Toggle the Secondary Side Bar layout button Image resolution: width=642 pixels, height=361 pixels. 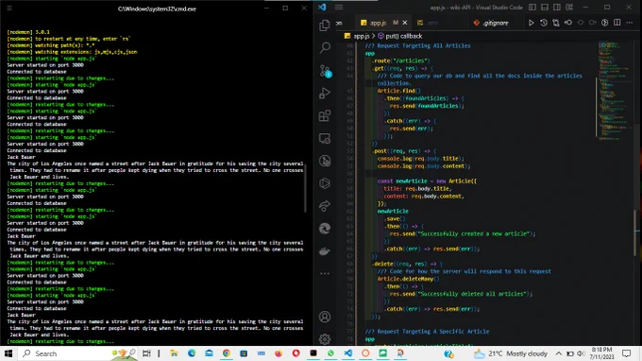click(x=557, y=8)
